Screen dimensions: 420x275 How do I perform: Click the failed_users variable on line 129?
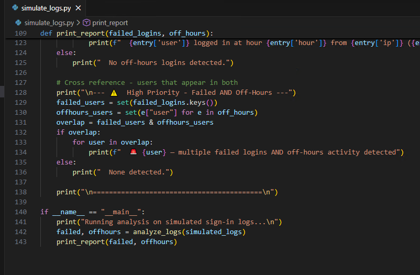pyautogui.click(x=80, y=102)
